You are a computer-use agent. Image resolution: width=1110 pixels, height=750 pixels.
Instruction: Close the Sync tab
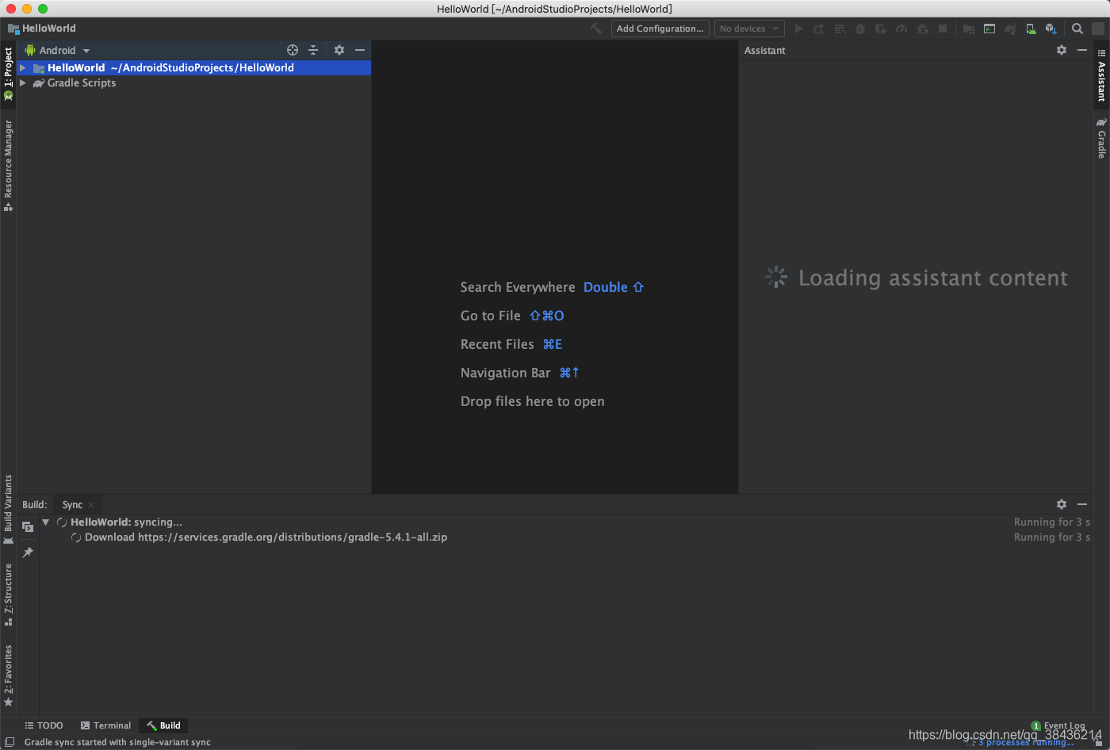tap(92, 505)
